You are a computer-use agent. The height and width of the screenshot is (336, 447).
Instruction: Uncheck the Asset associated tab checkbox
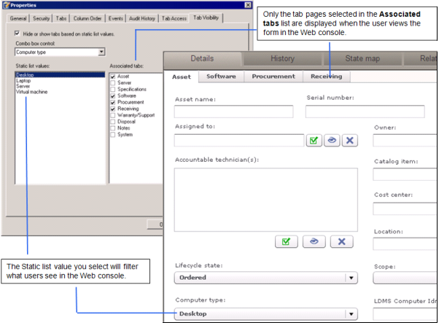(x=112, y=76)
